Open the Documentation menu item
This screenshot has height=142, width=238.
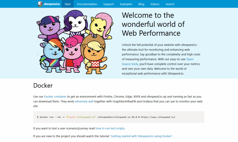coord(87,4)
